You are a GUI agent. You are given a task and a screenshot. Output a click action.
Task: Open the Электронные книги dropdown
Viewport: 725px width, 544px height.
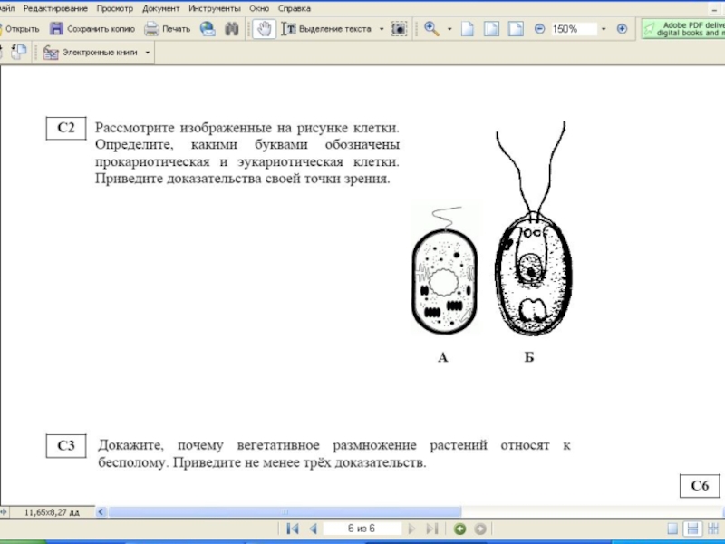(149, 53)
